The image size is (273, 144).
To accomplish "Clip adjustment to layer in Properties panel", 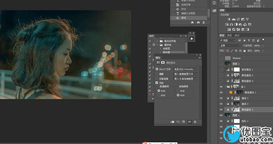I will point(172,122).
